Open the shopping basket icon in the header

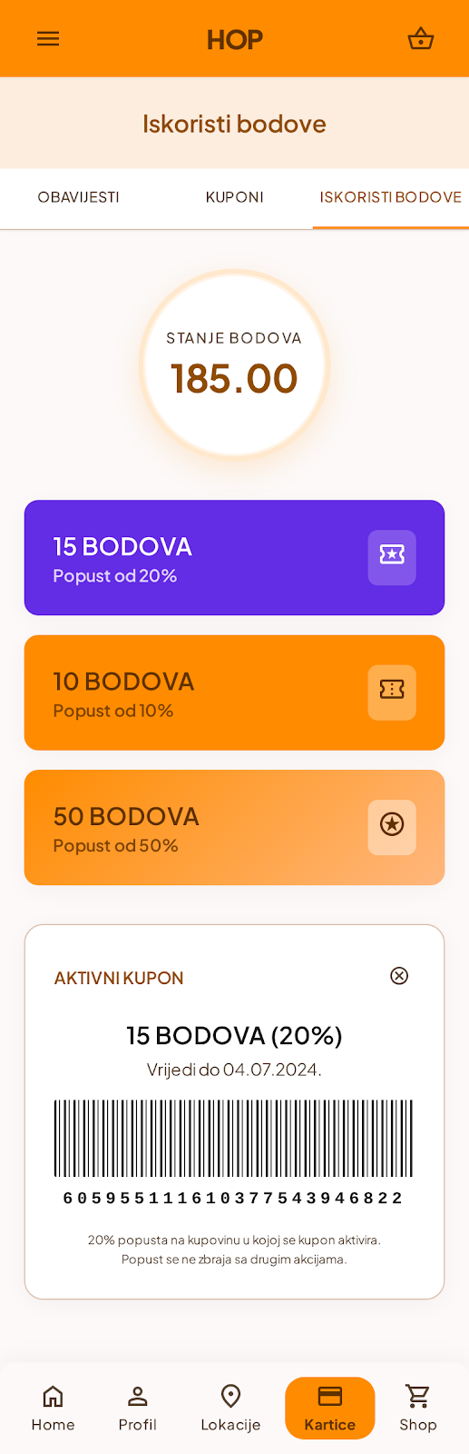pyautogui.click(x=421, y=39)
